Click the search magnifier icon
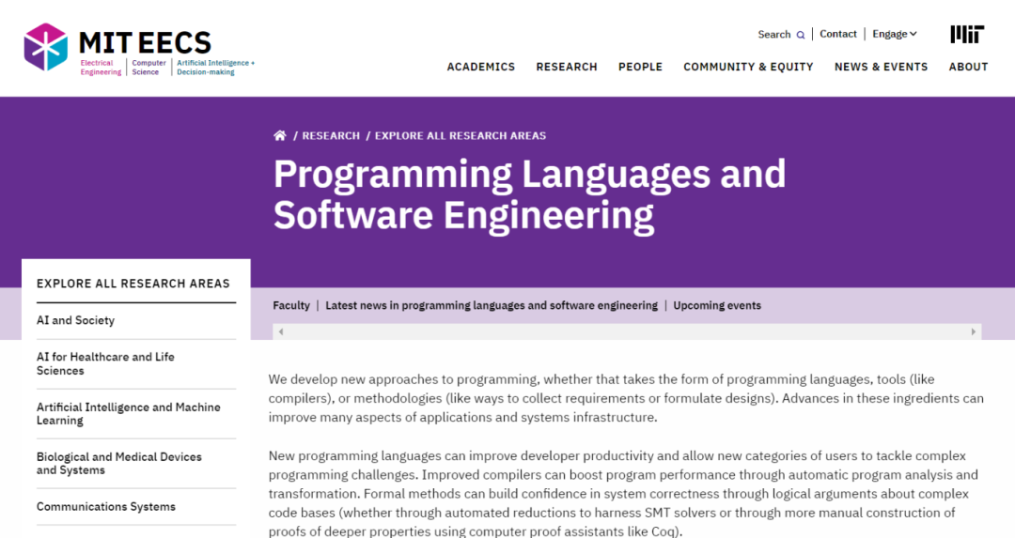1015x538 pixels. (x=801, y=35)
